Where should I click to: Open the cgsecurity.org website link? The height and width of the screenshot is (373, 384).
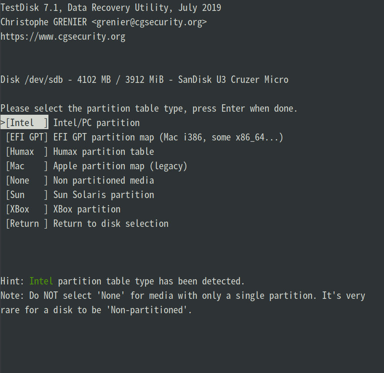pyautogui.click(x=63, y=36)
